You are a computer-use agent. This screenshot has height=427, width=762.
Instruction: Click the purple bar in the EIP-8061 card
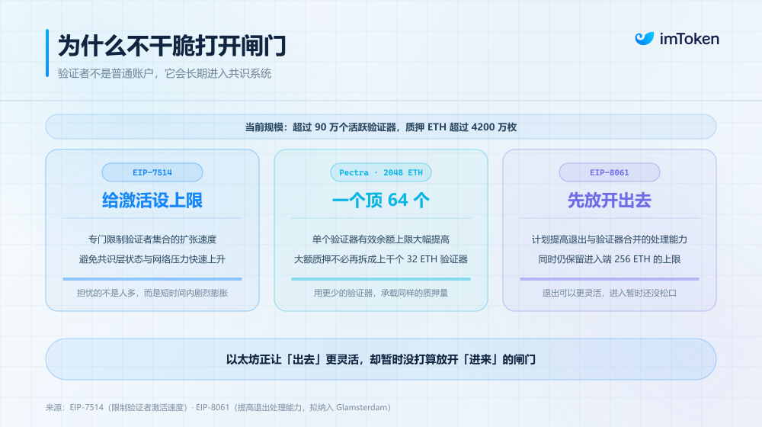[610, 279]
